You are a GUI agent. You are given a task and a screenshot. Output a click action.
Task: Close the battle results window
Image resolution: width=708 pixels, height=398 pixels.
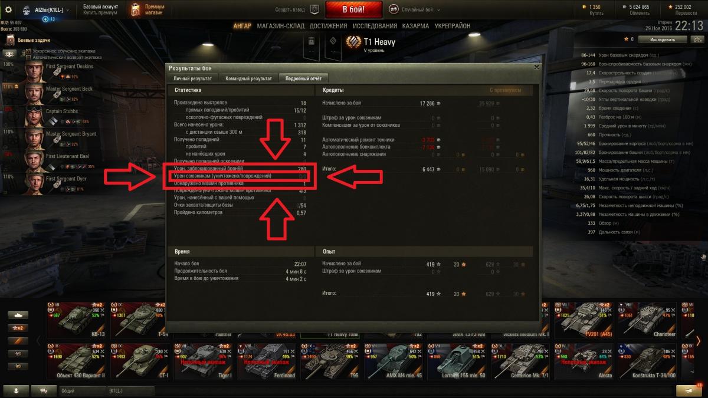pos(536,67)
